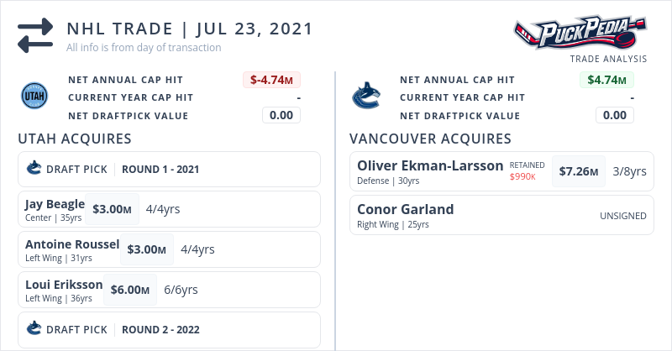Open the PuckPedia logo
Screen dimensions: 672x351
[x=580, y=34]
